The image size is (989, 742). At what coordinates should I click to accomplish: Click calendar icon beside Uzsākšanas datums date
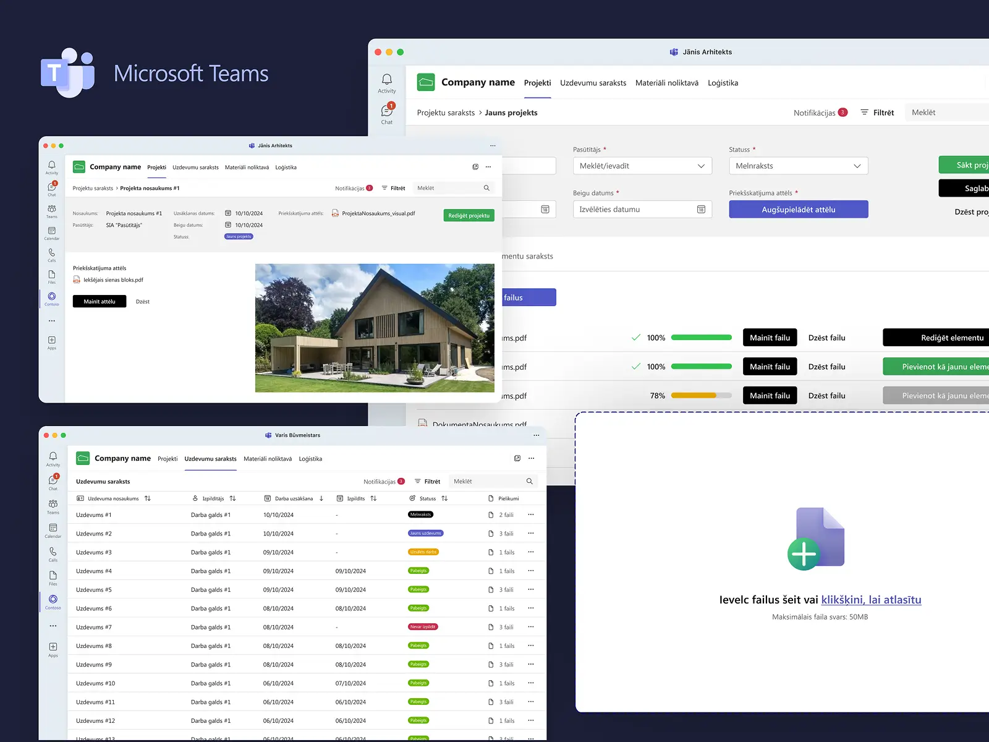[228, 213]
